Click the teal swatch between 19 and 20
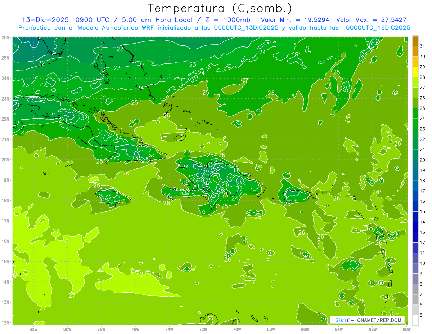 click(x=415, y=165)
